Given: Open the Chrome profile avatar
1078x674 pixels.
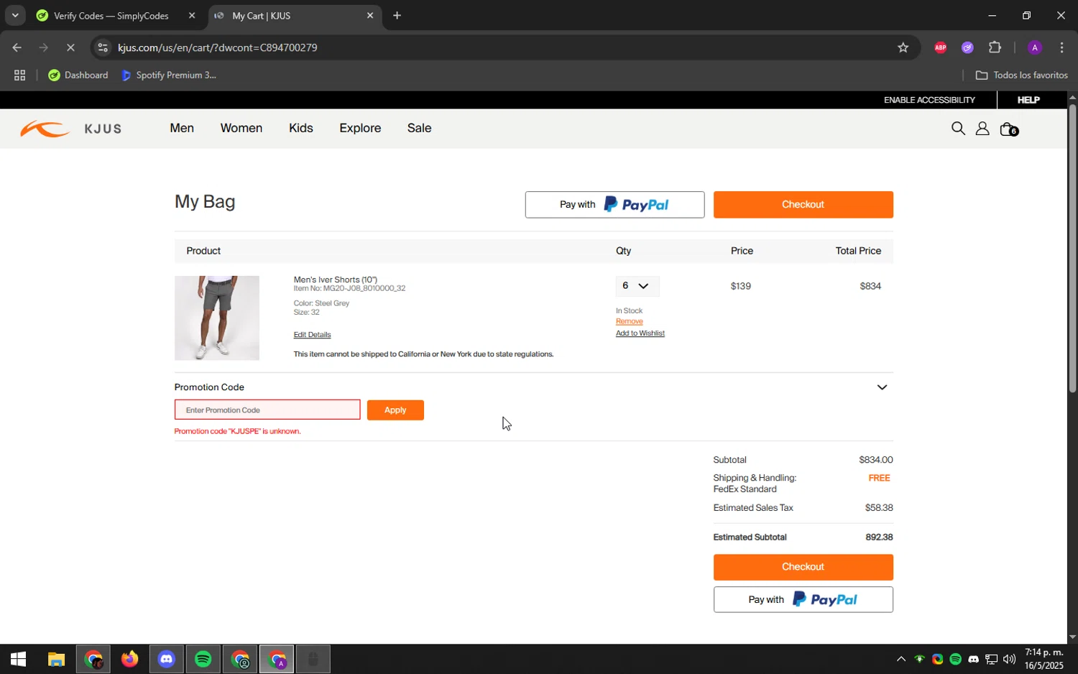Looking at the screenshot, I should click(x=1035, y=47).
